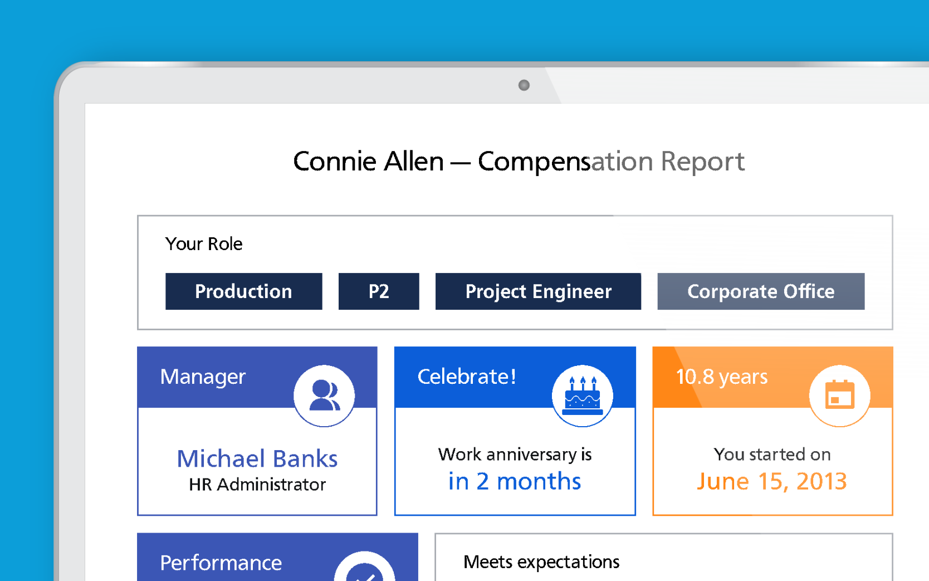Click the checkmark icon on Performance card
Viewport: 929px width, 581px height.
(x=363, y=575)
